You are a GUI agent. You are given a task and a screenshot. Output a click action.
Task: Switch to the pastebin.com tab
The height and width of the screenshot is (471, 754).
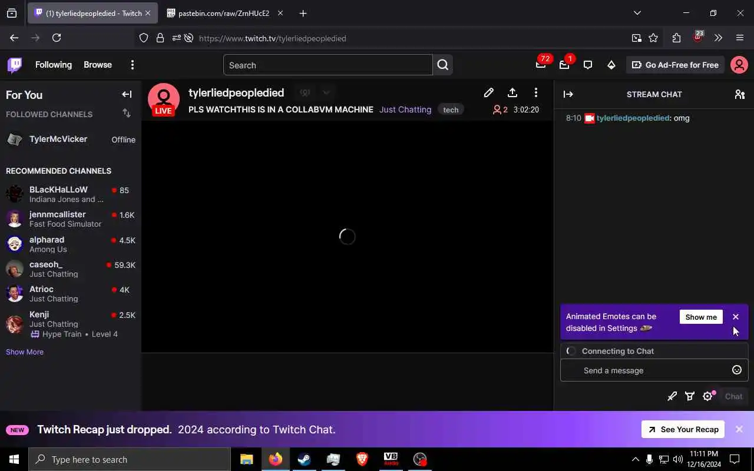pyautogui.click(x=224, y=13)
